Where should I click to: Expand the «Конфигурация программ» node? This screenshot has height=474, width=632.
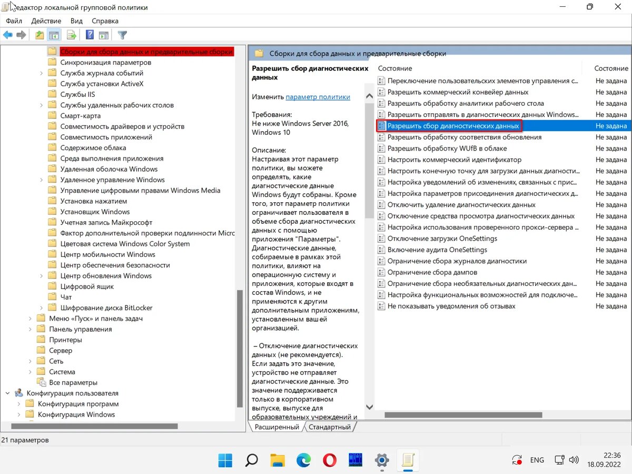[19, 404]
